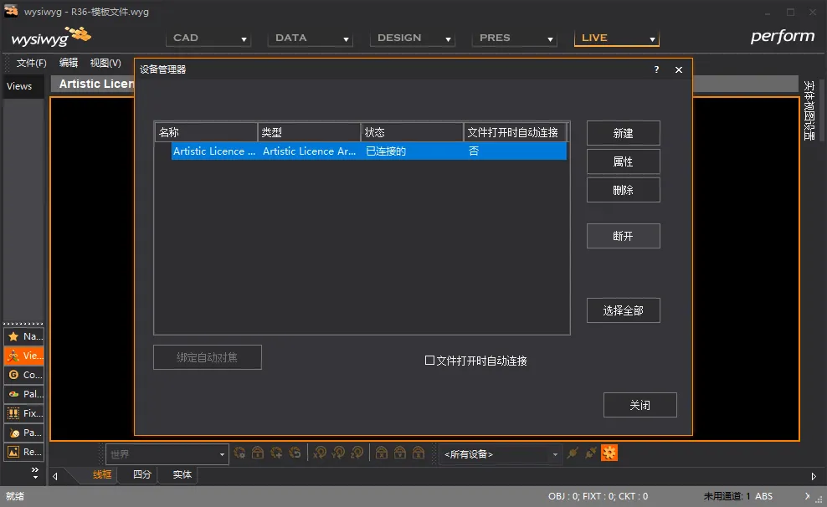Click the circular reset arrow icon before X rotate
Screen dimensions: 827x507
click(295, 453)
